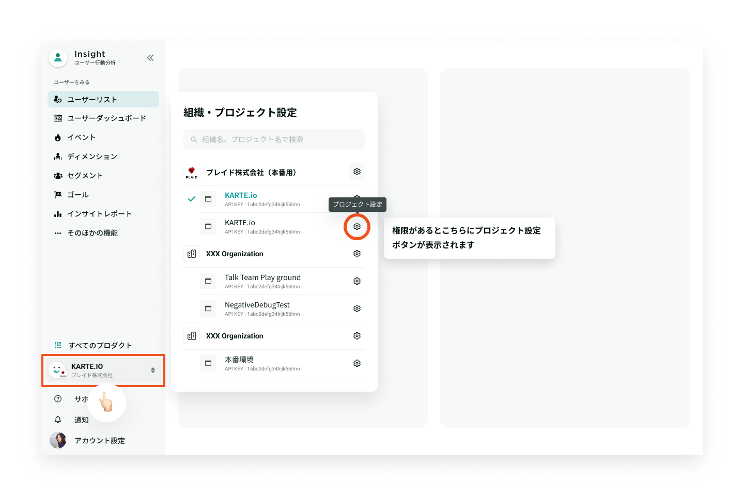
Task: Collapse the sidebar with double-chevron icon
Action: point(150,58)
